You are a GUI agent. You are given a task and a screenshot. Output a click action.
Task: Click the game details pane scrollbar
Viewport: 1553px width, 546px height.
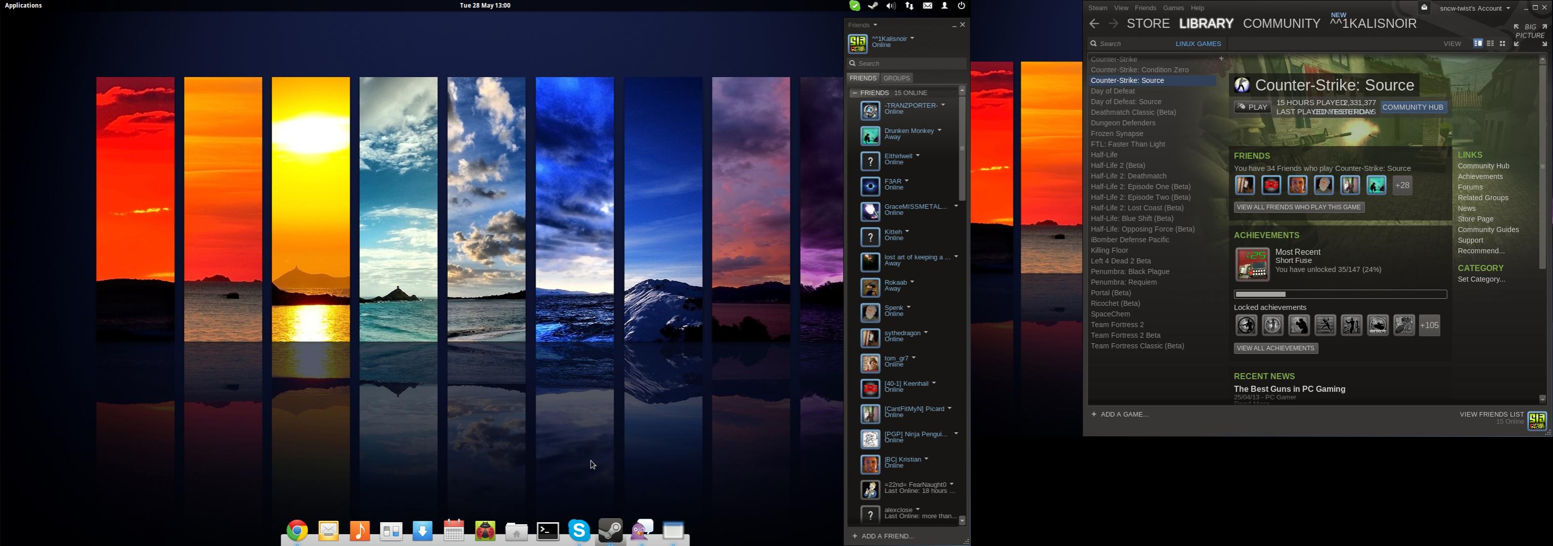click(x=1542, y=166)
